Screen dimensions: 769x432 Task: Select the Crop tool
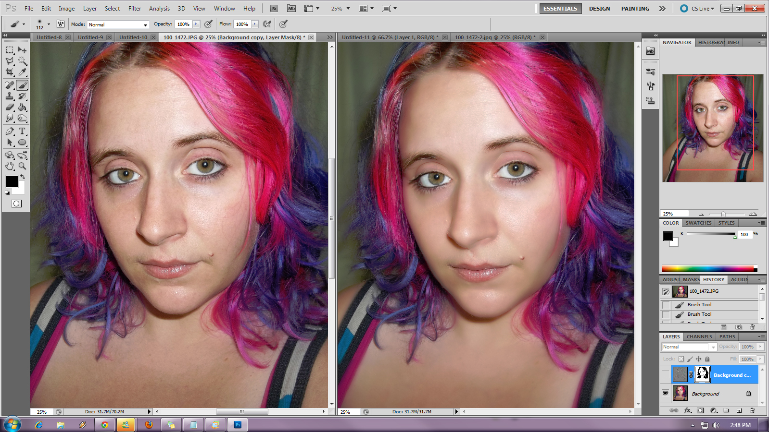10,72
